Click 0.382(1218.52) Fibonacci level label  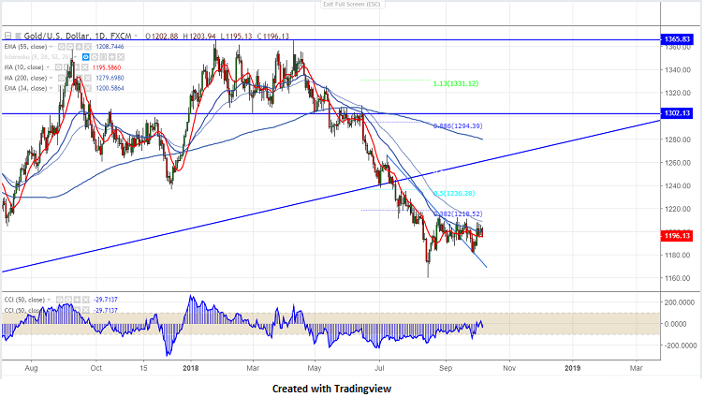coord(458,214)
